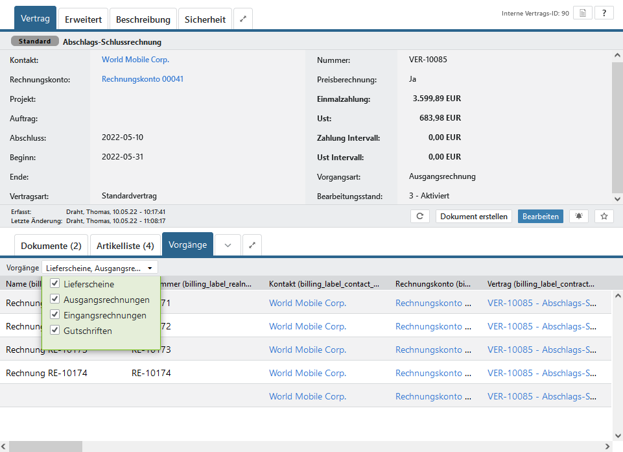Click the alarm bell reminder icon
Screen dimensions: 623x452
point(577,217)
